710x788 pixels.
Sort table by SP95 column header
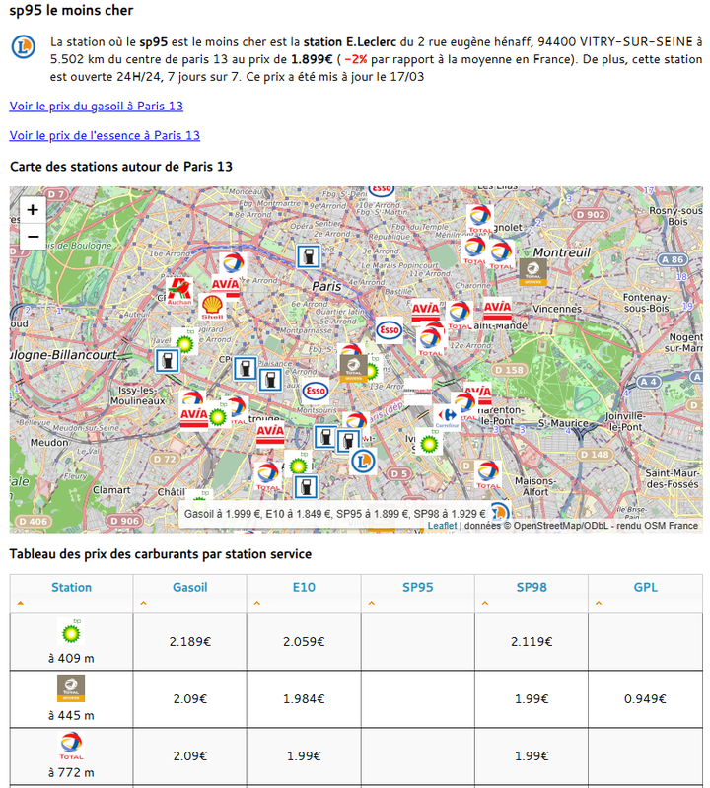[x=417, y=587]
